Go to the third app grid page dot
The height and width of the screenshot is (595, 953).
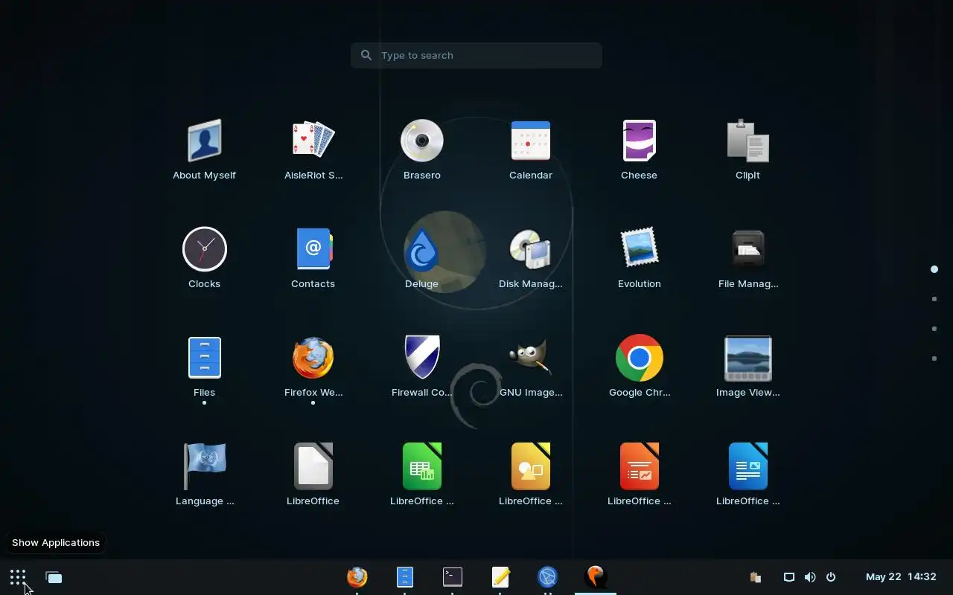[934, 329]
